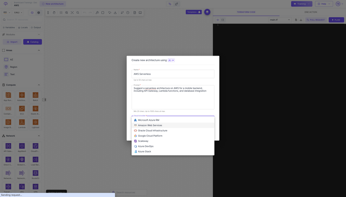Select the Route53 resource icon
The width and height of the screenshot is (346, 197).
[35, 173]
